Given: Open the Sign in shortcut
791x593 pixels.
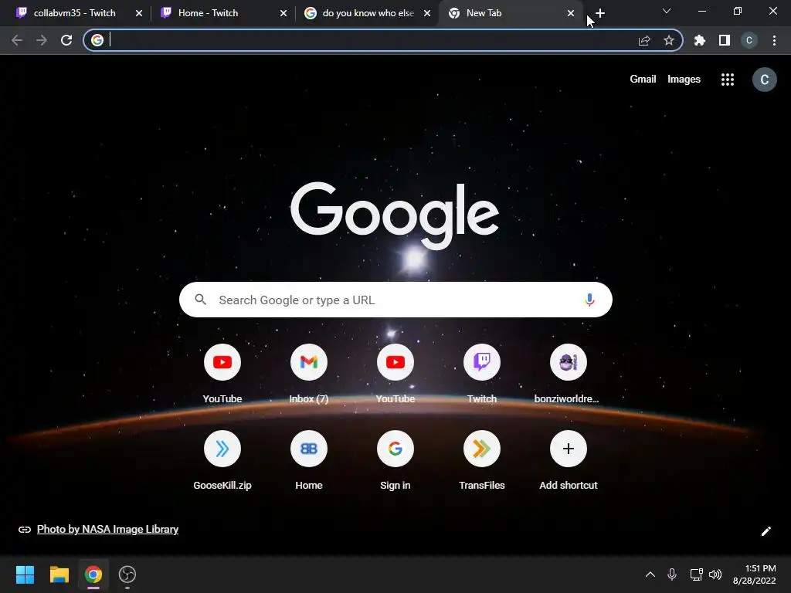Looking at the screenshot, I should click(395, 459).
